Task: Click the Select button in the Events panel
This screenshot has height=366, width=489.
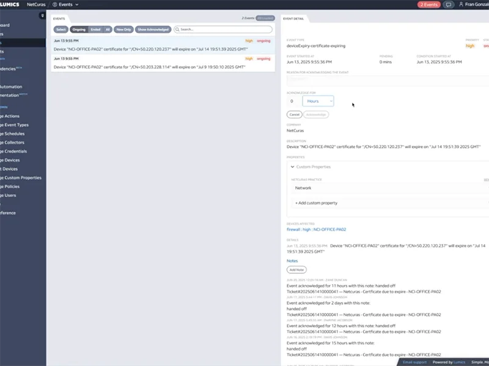Action: click(x=61, y=29)
